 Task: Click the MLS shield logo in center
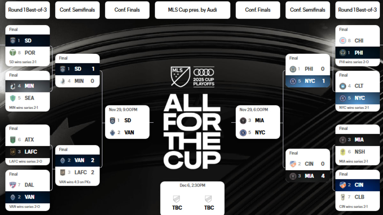[180, 76]
